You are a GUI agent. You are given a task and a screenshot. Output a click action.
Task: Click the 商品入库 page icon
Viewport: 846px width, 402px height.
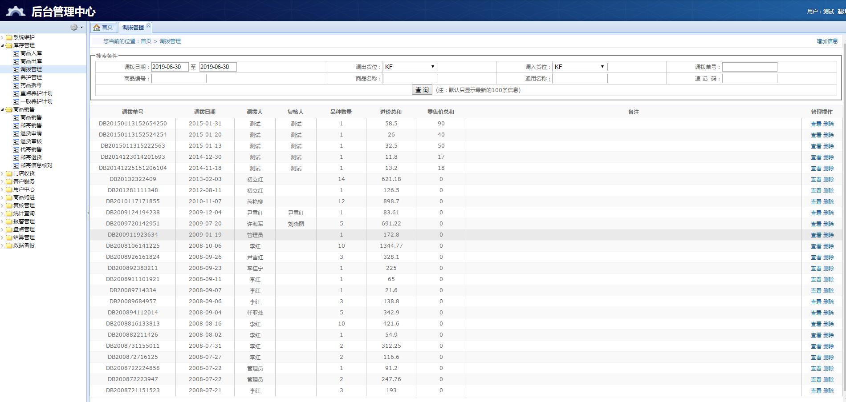coord(16,53)
